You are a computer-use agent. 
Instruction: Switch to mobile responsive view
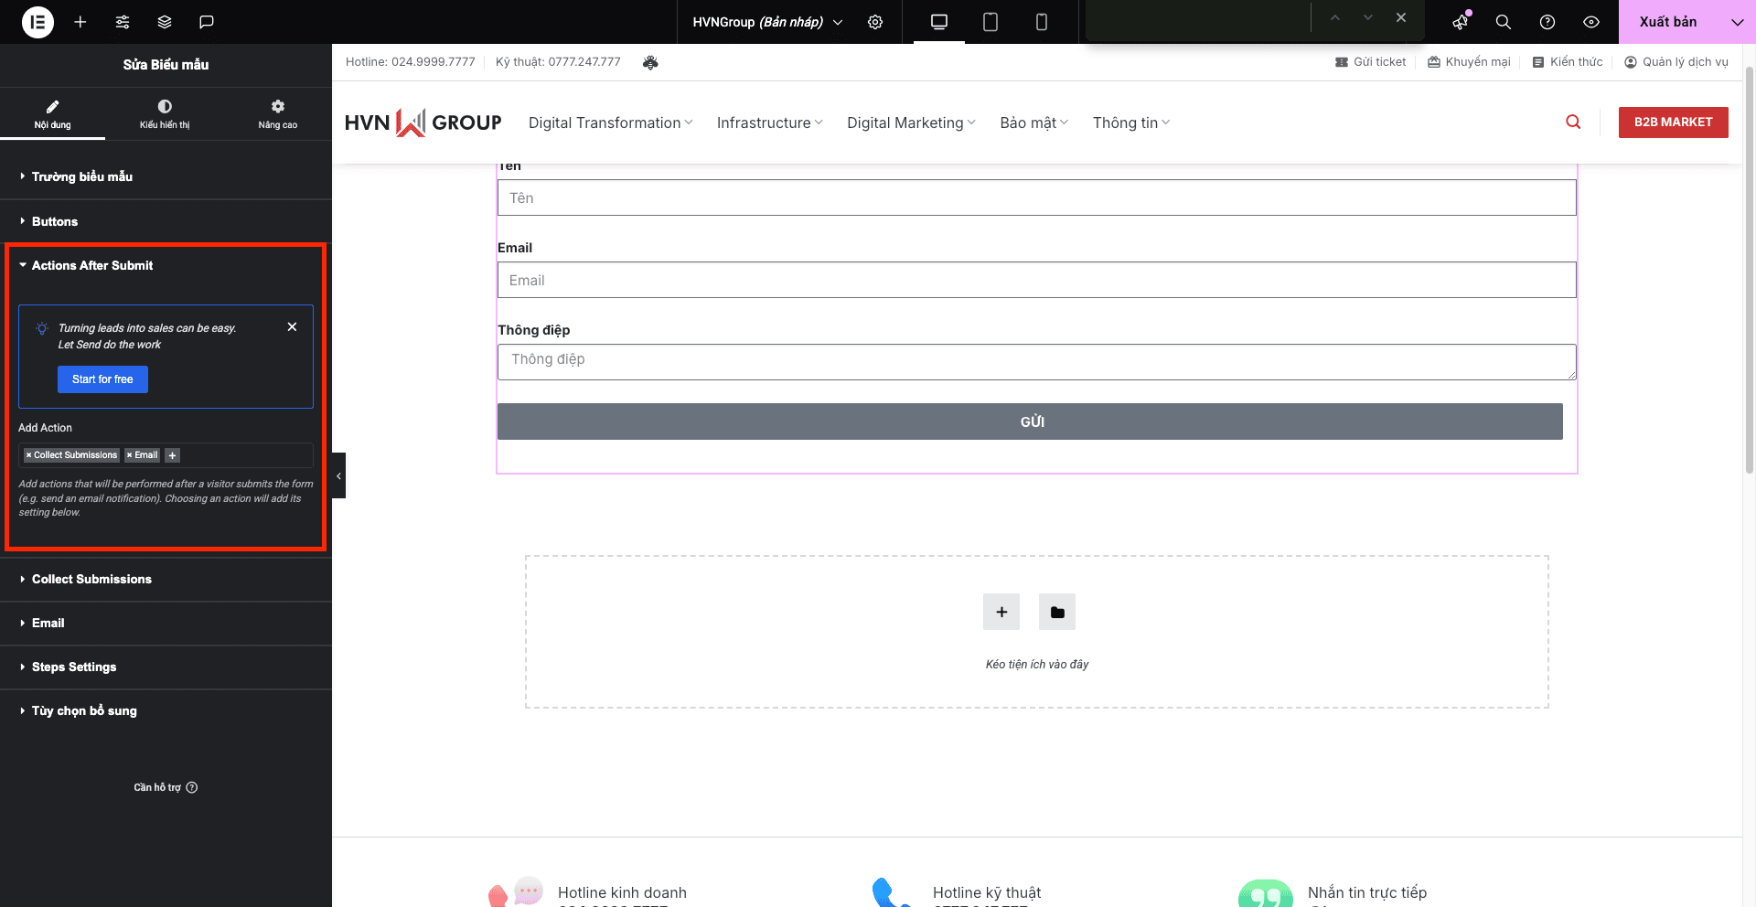click(x=1042, y=22)
